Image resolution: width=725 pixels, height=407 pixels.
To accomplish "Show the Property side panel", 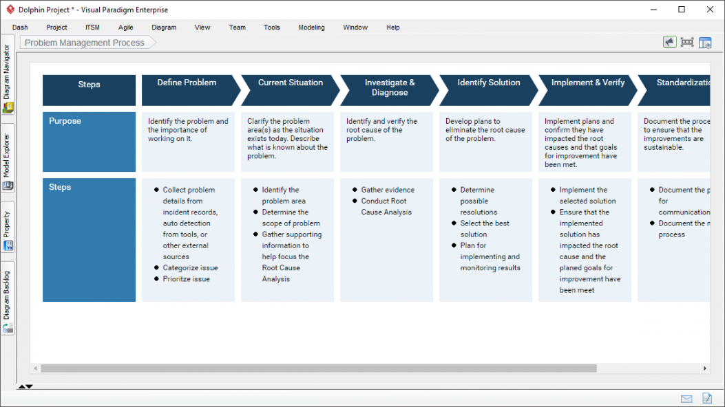I will click(8, 227).
